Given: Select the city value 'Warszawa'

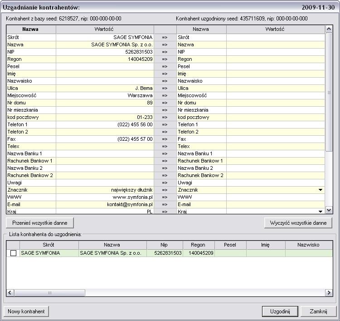Looking at the screenshot, I should [x=140, y=95].
